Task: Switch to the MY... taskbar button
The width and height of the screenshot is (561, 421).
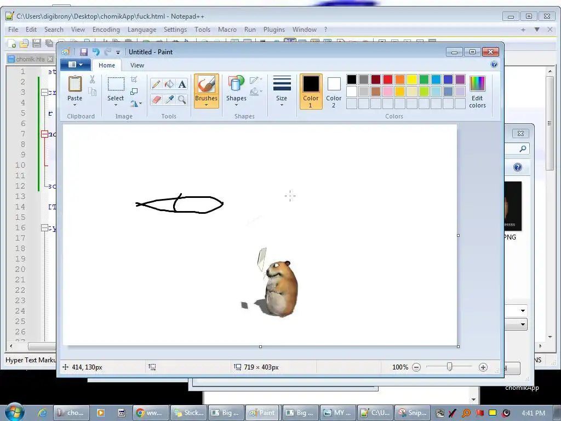Action: [x=338, y=413]
